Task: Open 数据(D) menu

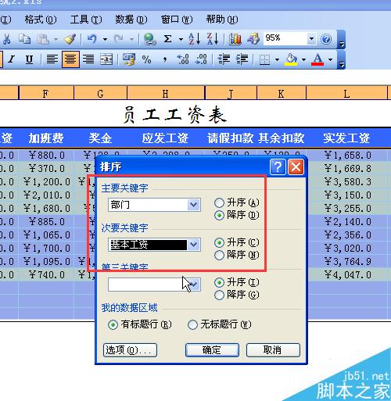Action: (x=131, y=20)
